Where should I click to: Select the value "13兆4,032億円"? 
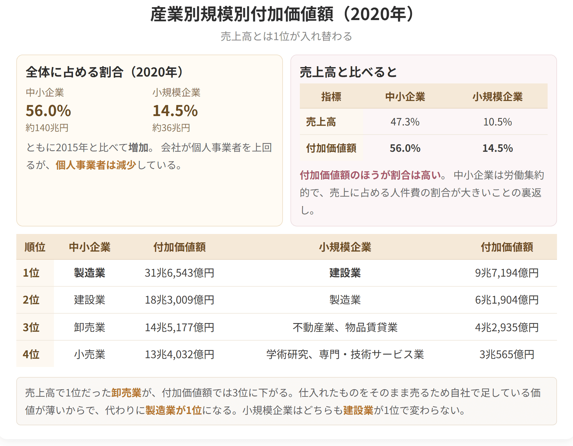179,354
